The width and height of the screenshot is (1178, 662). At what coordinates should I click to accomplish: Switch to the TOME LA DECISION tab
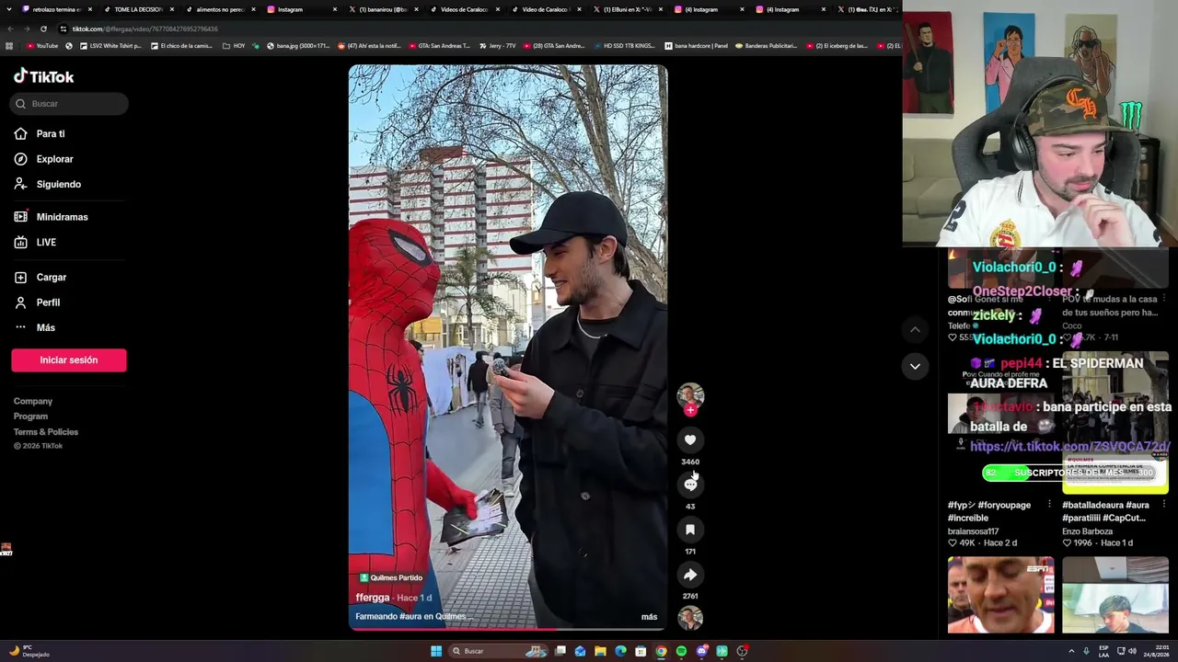point(138,9)
